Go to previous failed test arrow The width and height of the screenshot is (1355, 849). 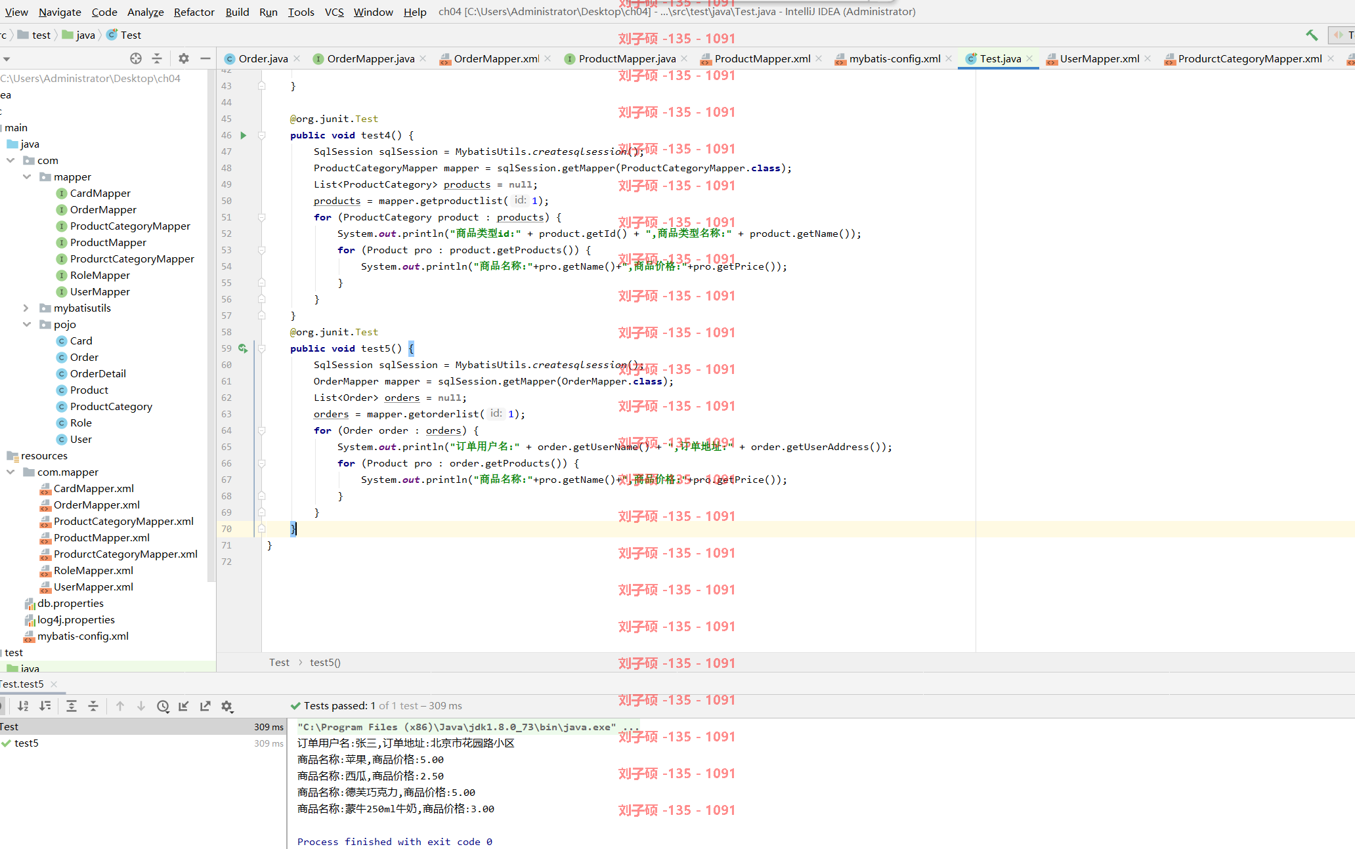(120, 706)
